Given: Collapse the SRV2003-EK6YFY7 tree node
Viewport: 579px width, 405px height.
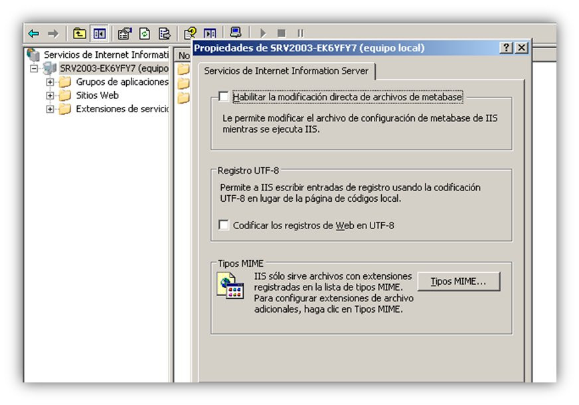Looking at the screenshot, I should click(34, 68).
